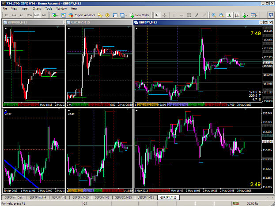Select the pitchfork drawing tool
The height and width of the screenshot is (207, 276).
196,15
